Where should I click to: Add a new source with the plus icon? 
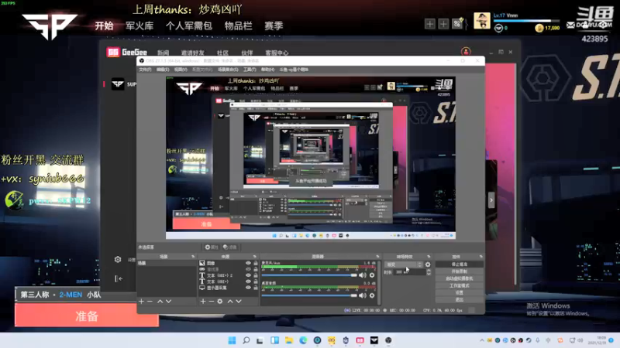[203, 301]
